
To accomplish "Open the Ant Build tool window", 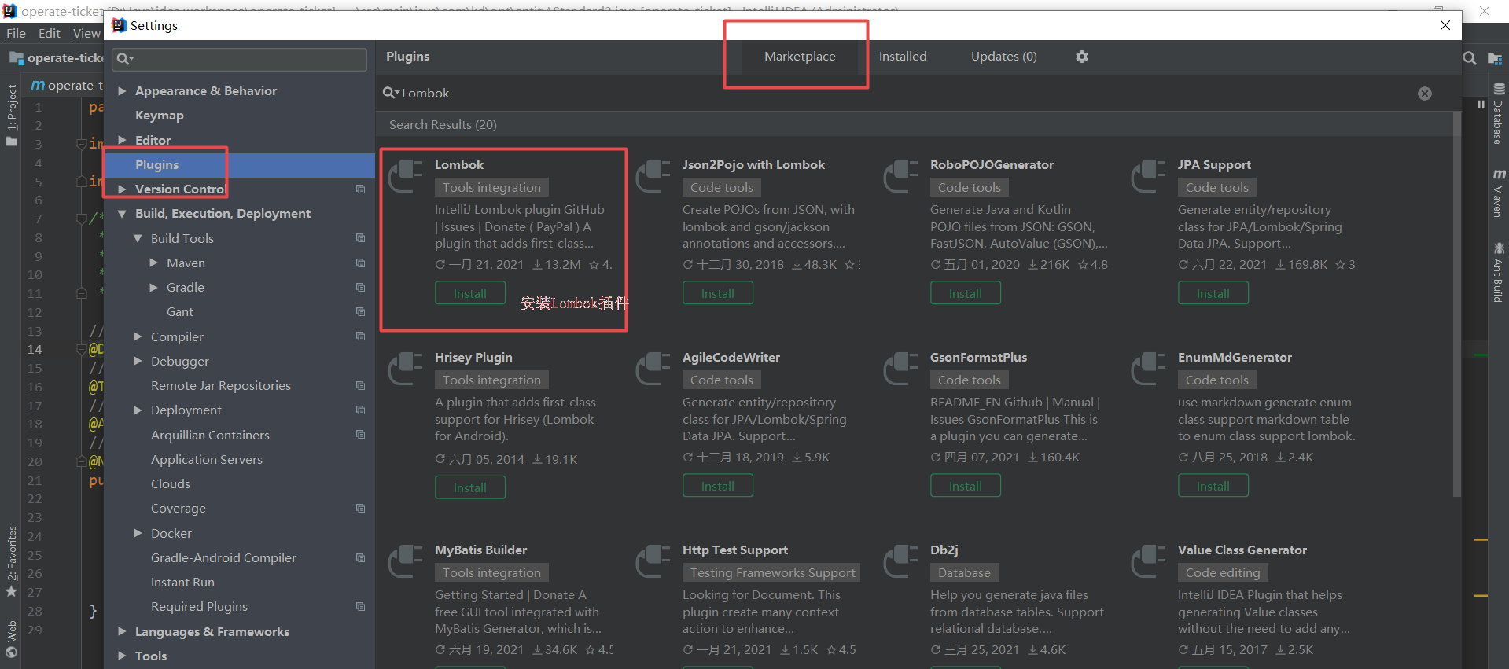I will coord(1498,272).
